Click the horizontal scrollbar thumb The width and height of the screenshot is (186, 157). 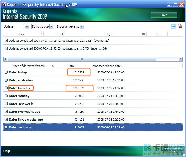(x=82, y=59)
